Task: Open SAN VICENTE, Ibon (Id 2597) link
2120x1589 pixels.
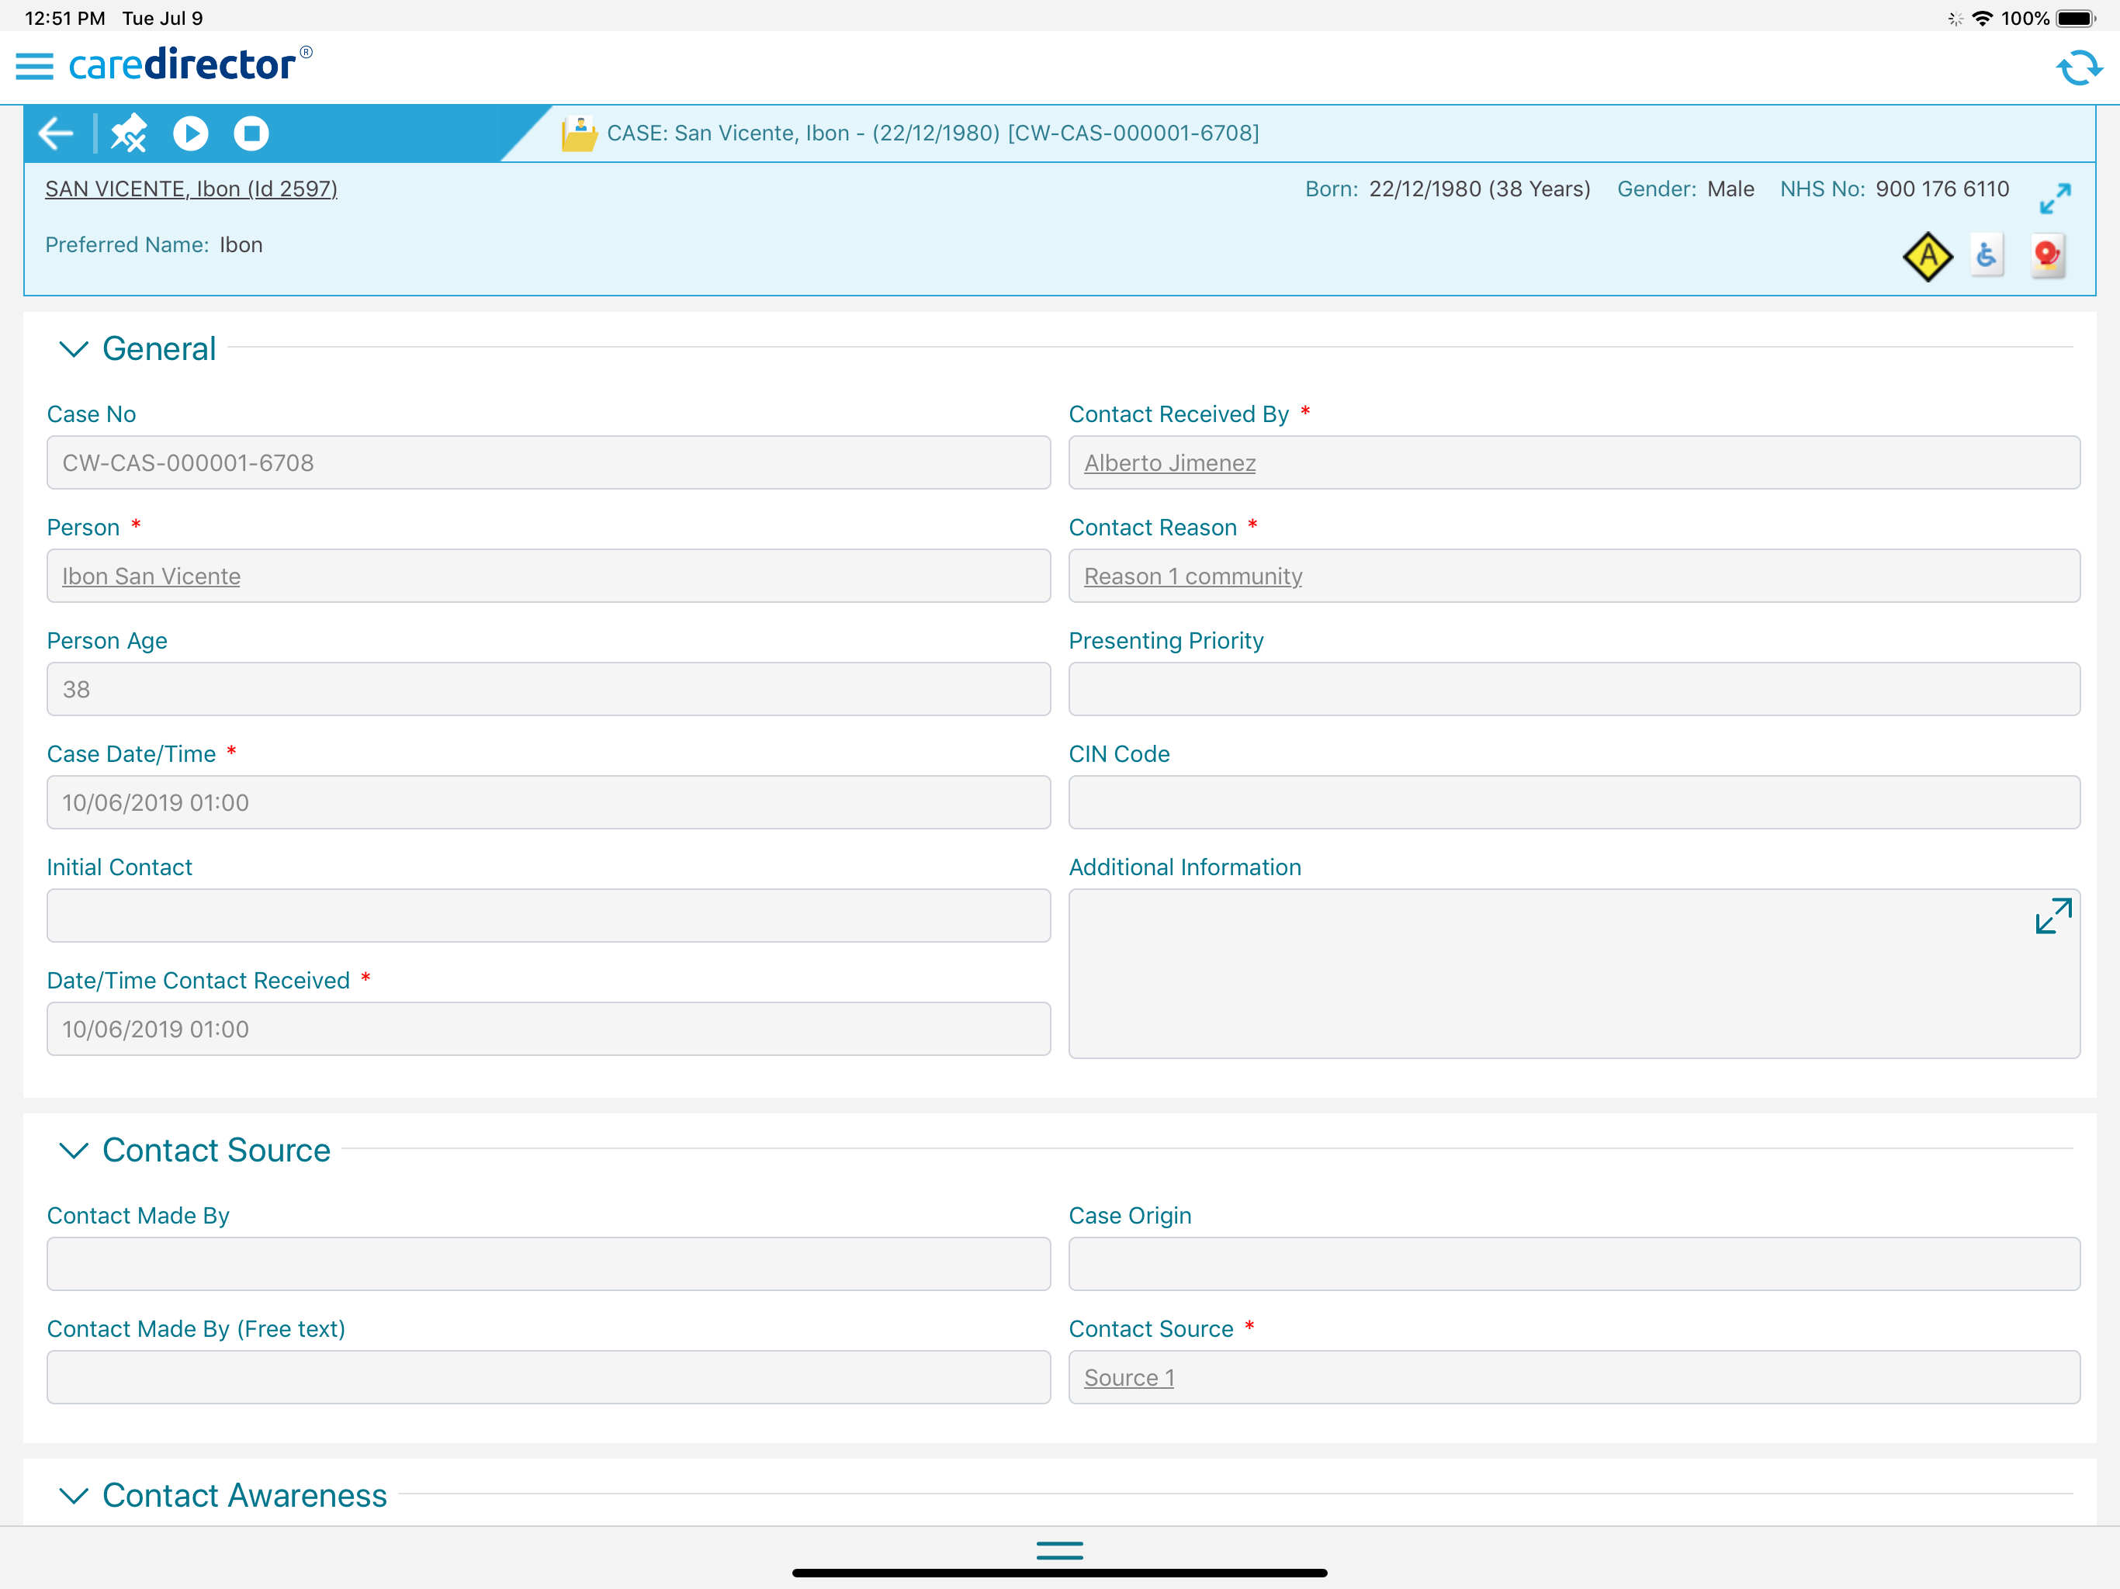Action: 191,189
